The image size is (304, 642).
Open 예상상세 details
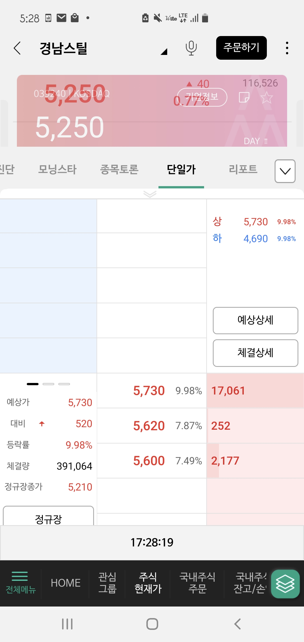coord(255,320)
